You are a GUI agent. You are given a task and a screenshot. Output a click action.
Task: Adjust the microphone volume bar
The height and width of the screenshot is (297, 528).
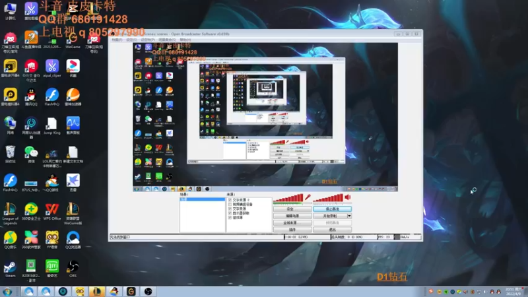[x=288, y=199]
